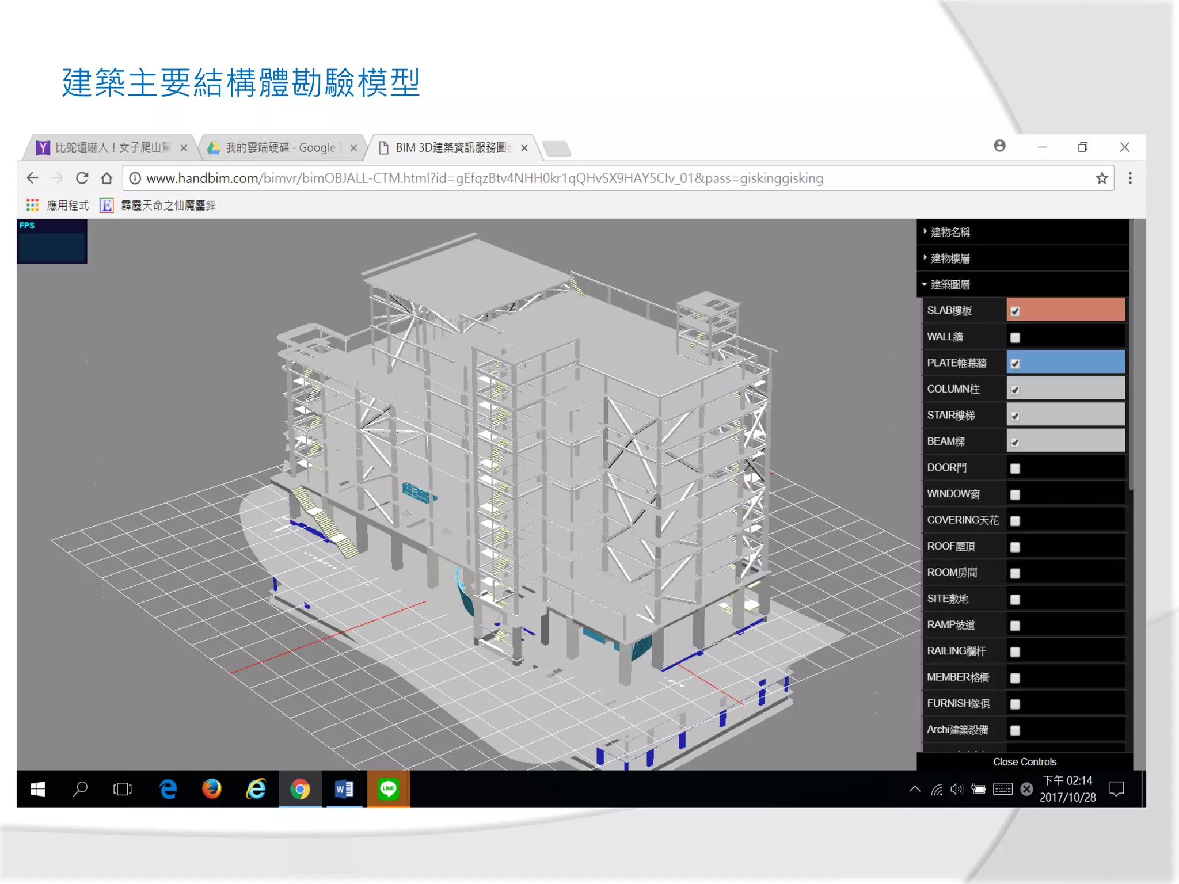Enable the WALL牆 layer checkbox

[x=1016, y=338]
